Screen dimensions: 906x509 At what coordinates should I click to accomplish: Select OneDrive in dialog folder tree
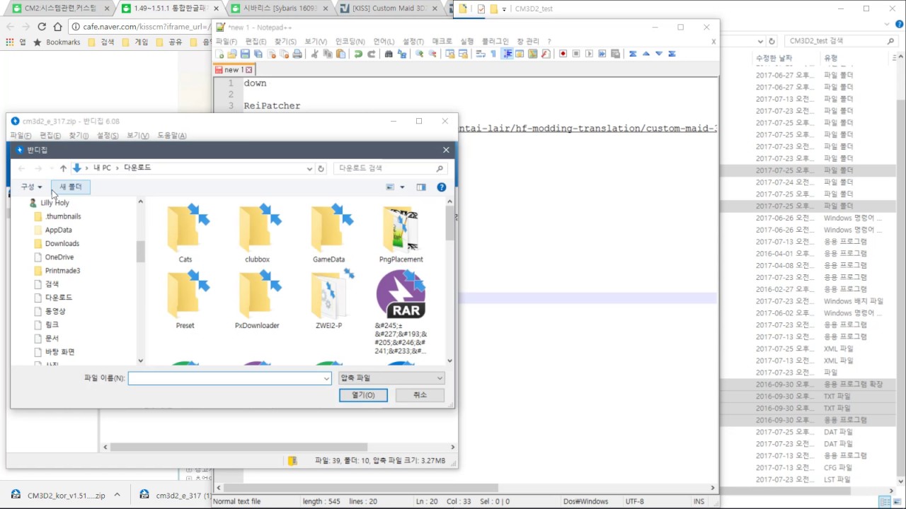[59, 257]
